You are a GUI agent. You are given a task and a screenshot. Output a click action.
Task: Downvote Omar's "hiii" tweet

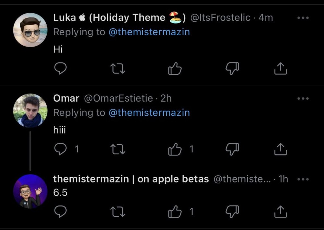pos(232,149)
